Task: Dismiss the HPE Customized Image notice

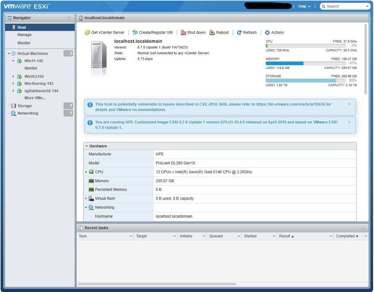Action: [349, 122]
